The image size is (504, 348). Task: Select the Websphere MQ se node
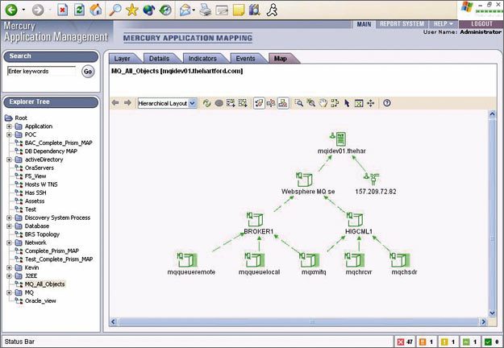(x=307, y=184)
